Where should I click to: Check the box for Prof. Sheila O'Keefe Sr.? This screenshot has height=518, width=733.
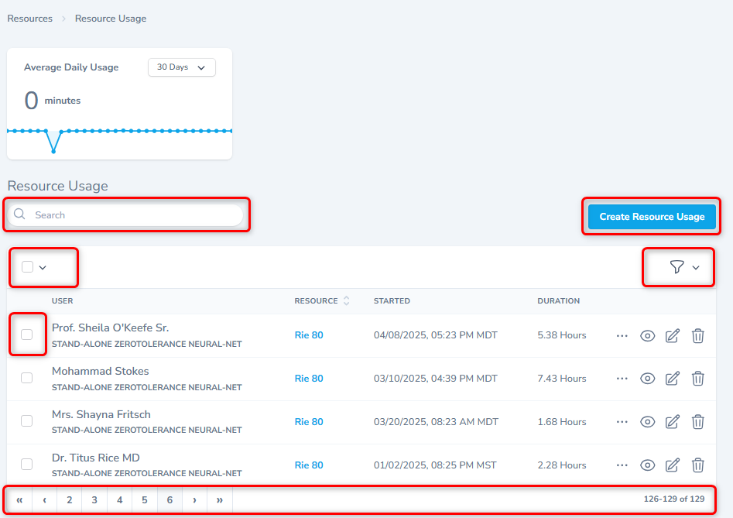coord(27,334)
